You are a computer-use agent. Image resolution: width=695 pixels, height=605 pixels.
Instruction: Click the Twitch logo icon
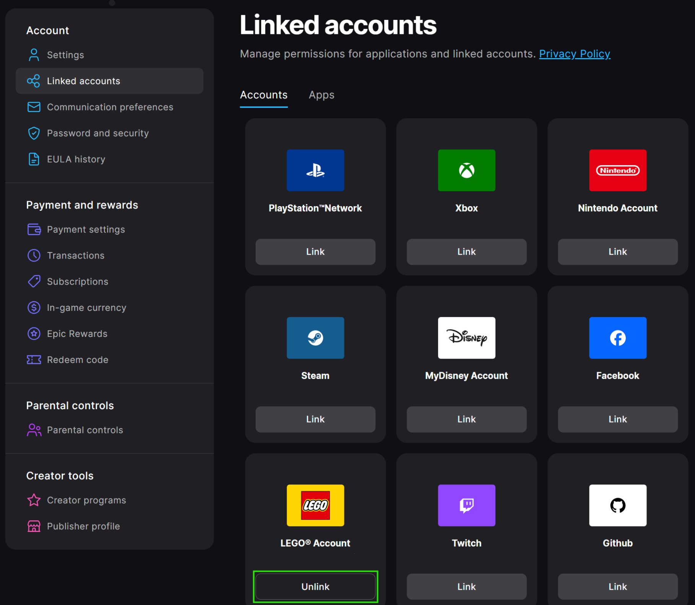click(466, 505)
